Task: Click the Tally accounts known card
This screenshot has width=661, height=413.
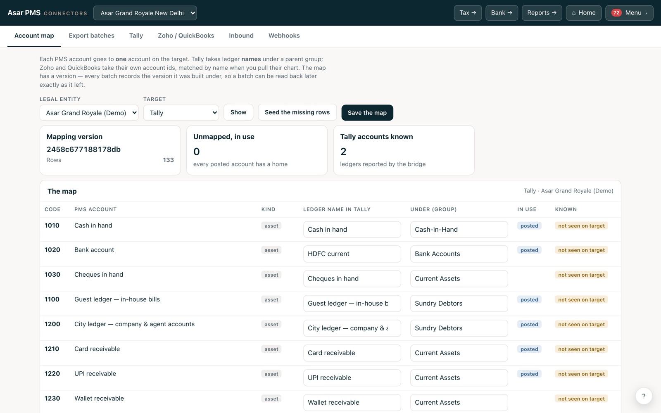Action: coord(404,150)
